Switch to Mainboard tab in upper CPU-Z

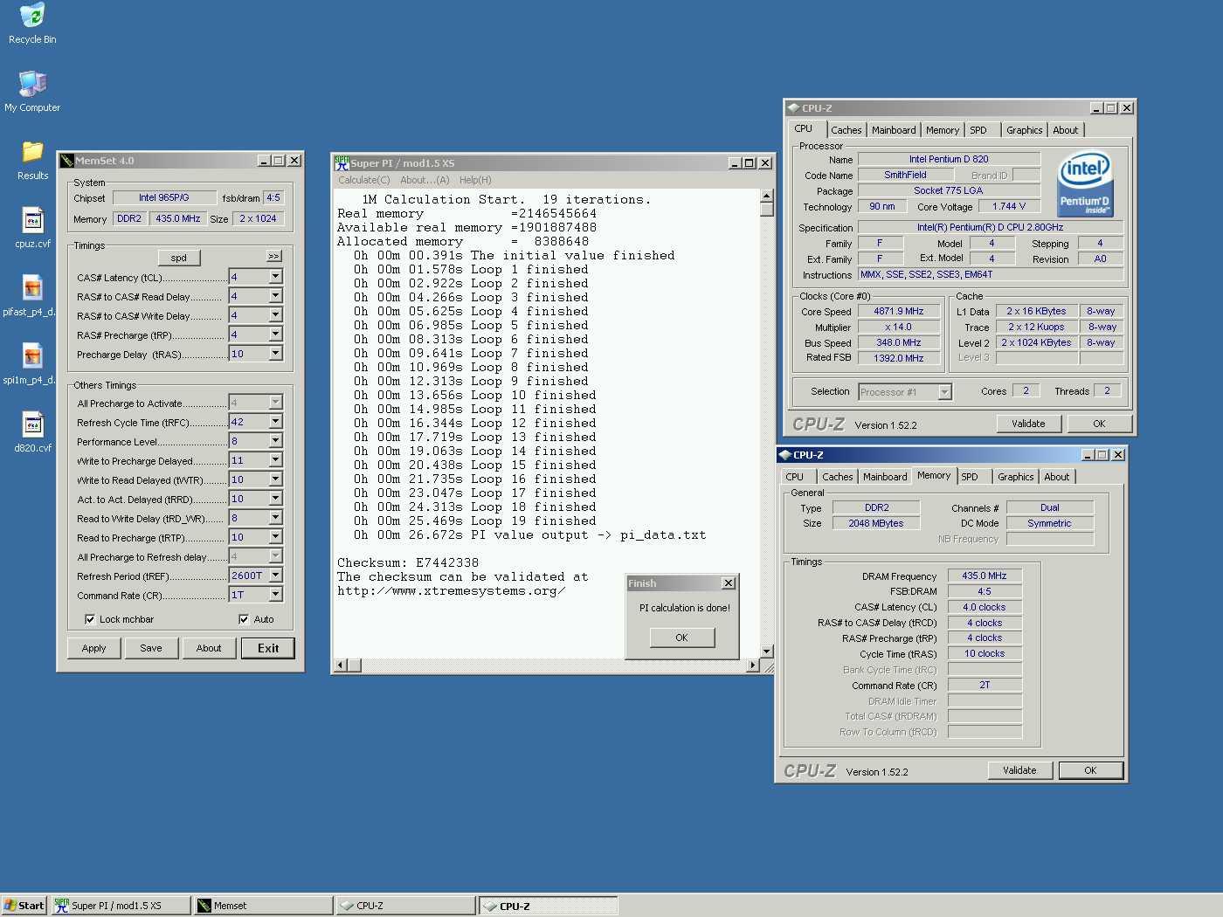894,130
